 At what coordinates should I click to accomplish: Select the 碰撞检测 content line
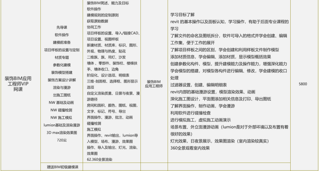[x=94, y=123]
